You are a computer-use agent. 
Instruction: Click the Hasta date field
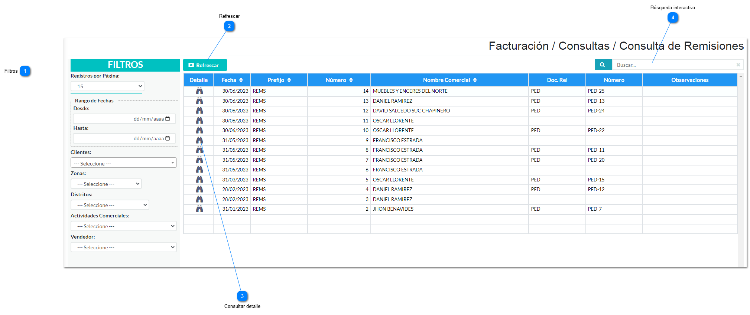coord(124,138)
